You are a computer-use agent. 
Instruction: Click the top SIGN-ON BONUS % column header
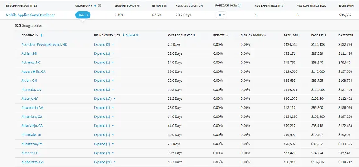[127, 6]
